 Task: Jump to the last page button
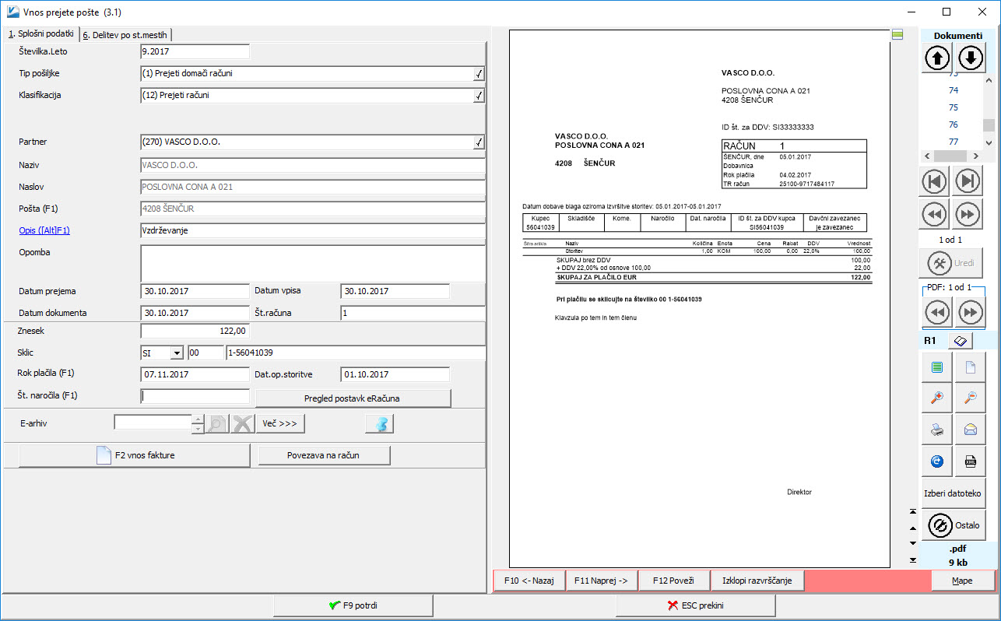(968, 181)
